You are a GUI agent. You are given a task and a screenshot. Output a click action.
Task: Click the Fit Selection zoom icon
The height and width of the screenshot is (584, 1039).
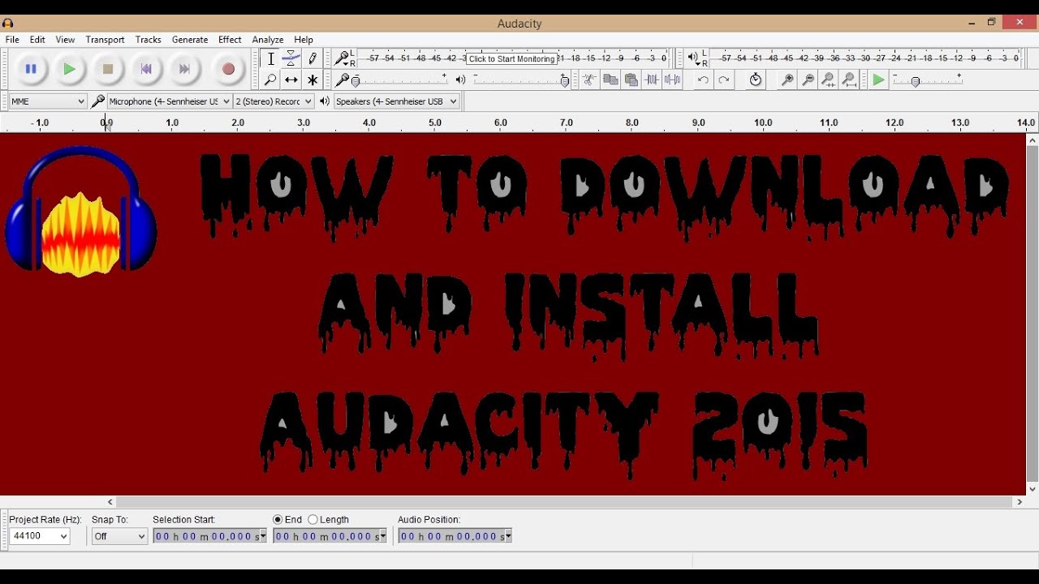tap(828, 79)
